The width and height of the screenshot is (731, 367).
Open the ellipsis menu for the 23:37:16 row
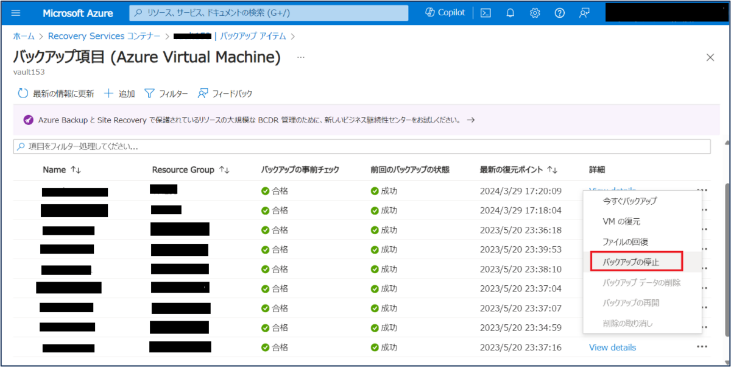point(702,347)
